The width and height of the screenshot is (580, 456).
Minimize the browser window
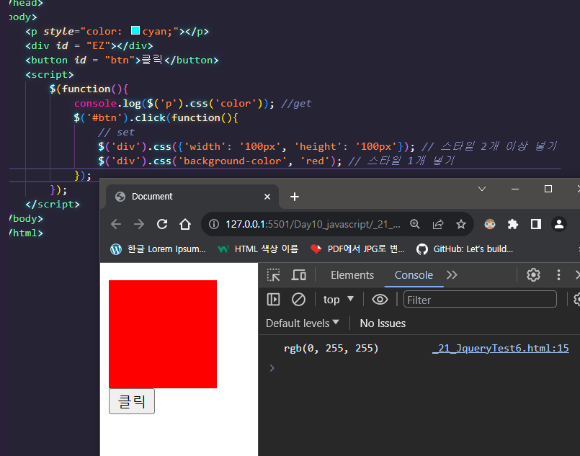(515, 189)
